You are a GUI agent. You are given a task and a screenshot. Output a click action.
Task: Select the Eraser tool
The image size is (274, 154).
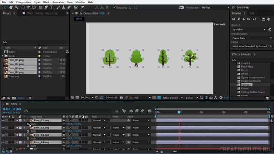[69, 7]
